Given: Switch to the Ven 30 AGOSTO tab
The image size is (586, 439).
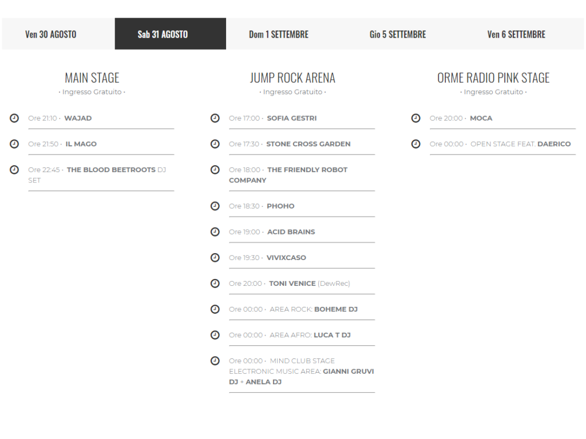Looking at the screenshot, I should pyautogui.click(x=50, y=34).
